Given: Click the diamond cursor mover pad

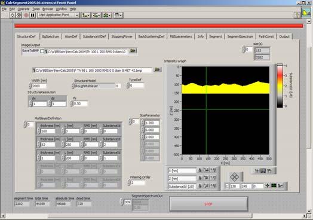Looking at the screenshot, I should (234, 177).
